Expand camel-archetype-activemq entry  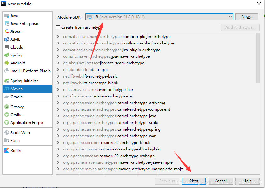click(x=58, y=103)
